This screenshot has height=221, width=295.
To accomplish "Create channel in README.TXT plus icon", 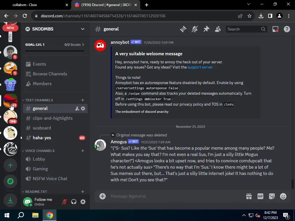I will click(83, 192).
